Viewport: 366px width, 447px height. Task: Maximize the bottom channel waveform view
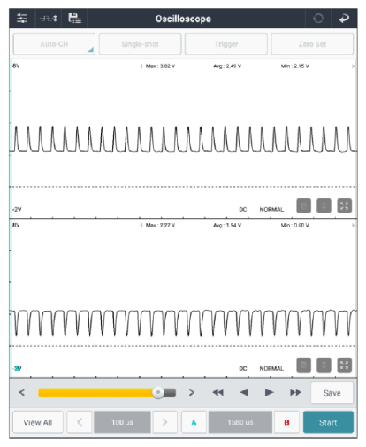coord(344,365)
